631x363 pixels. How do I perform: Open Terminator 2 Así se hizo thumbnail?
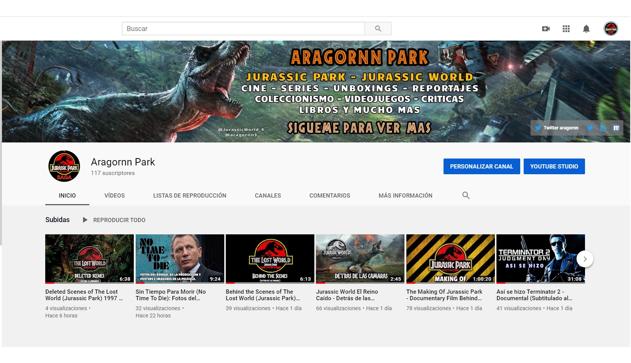coord(541,259)
